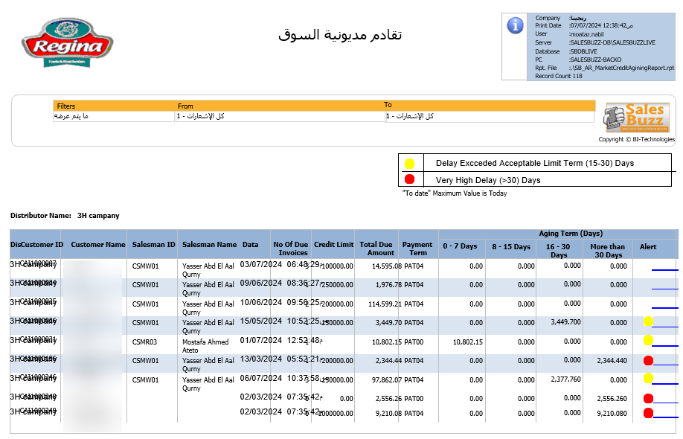Select the Salesman Name column header
This screenshot has width=683, height=439.
(209, 244)
